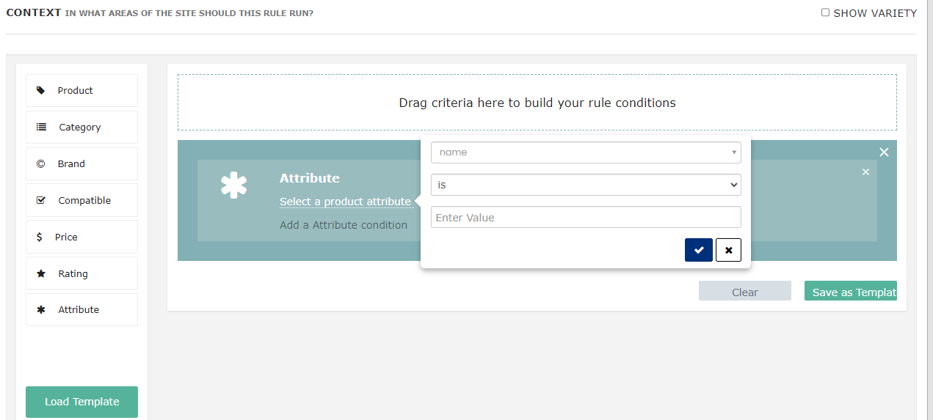Viewport: 933px width, 420px height.
Task: Click the Product tag icon
Action: click(x=40, y=90)
